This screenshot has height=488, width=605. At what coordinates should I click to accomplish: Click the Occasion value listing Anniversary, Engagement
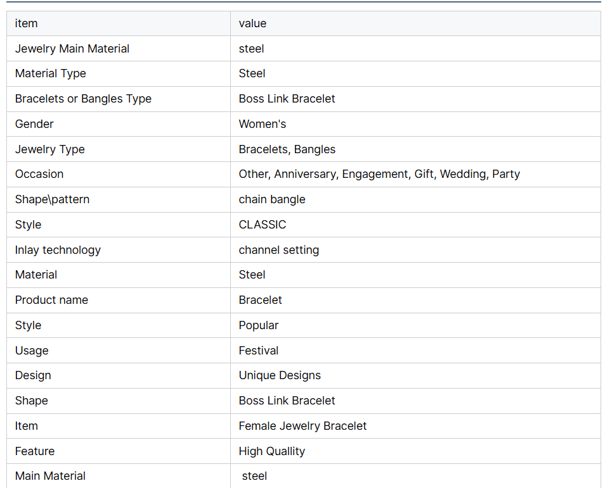(379, 174)
